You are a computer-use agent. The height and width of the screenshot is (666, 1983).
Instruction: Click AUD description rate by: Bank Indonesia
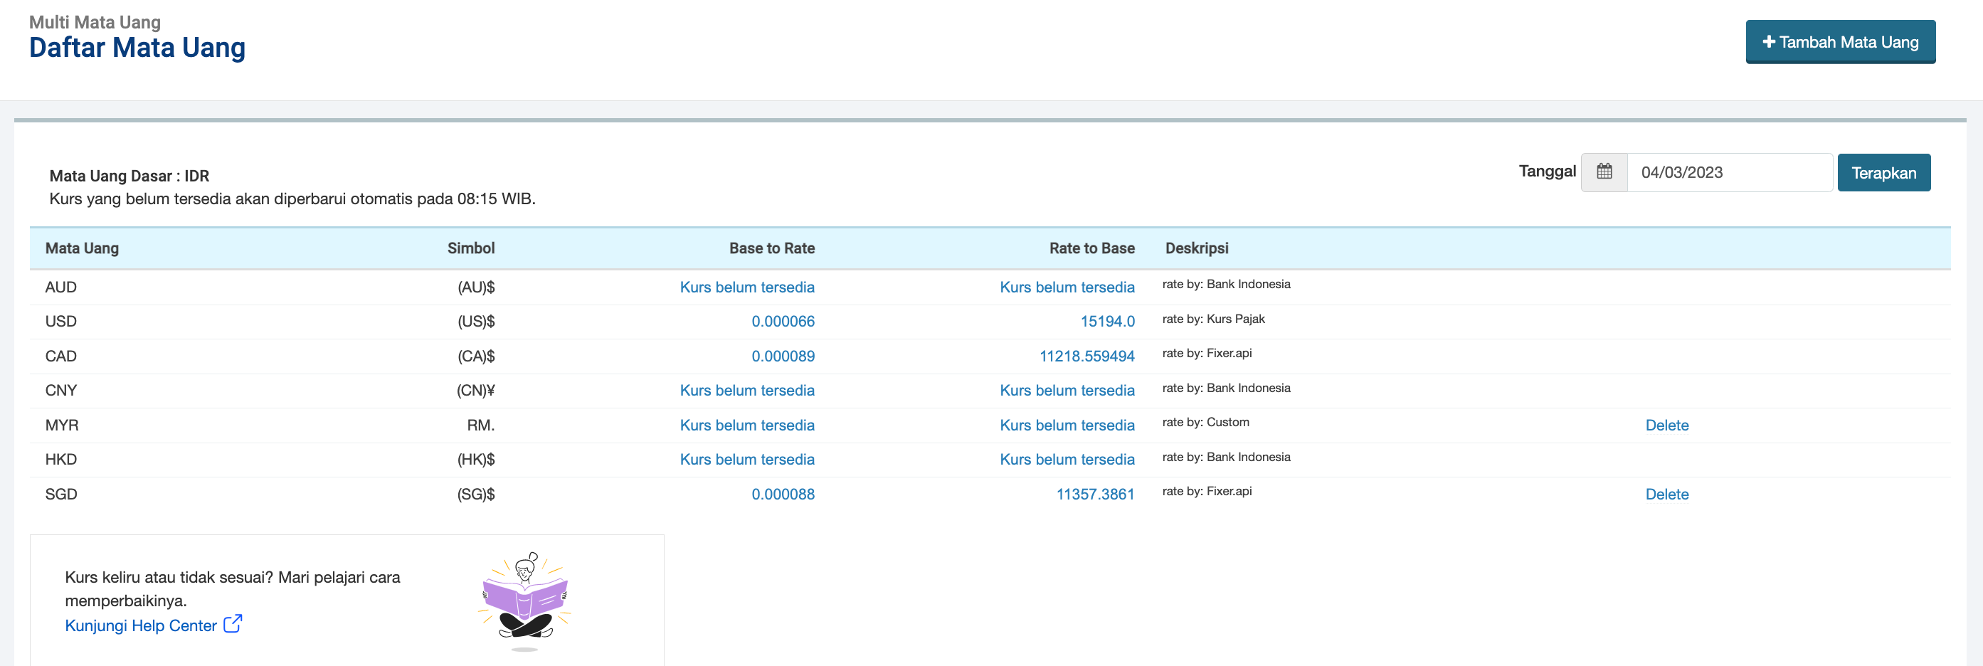click(x=1226, y=284)
